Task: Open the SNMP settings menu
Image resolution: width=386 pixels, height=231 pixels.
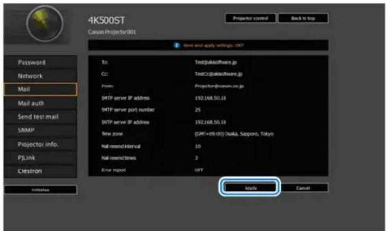Action: [41, 131]
